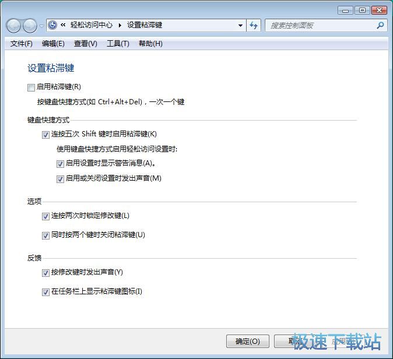Enable the 启用粘滞键(R) checkbox

pyautogui.click(x=31, y=87)
